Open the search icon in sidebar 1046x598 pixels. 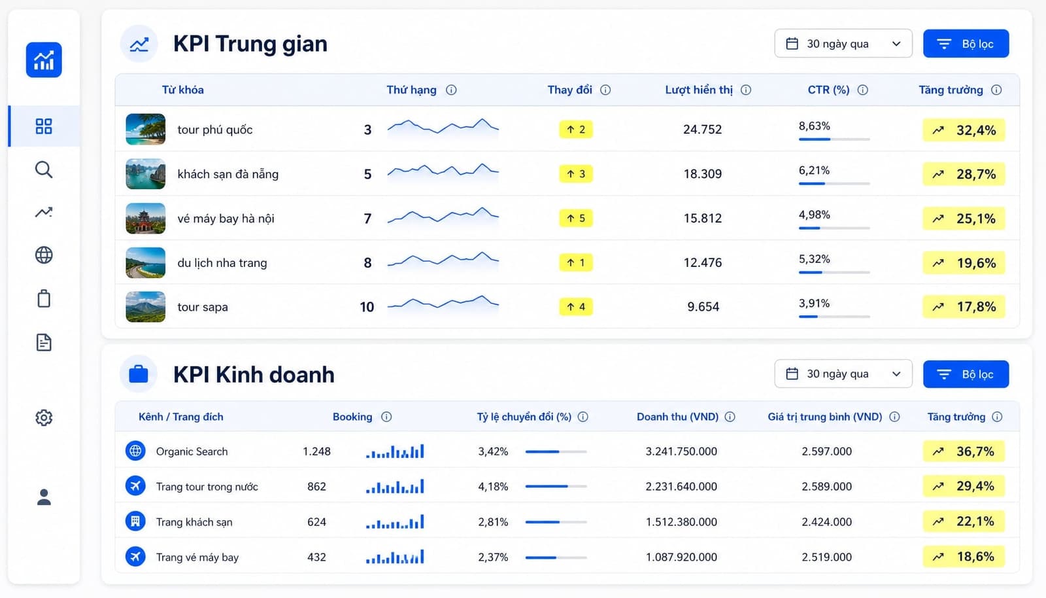point(44,169)
